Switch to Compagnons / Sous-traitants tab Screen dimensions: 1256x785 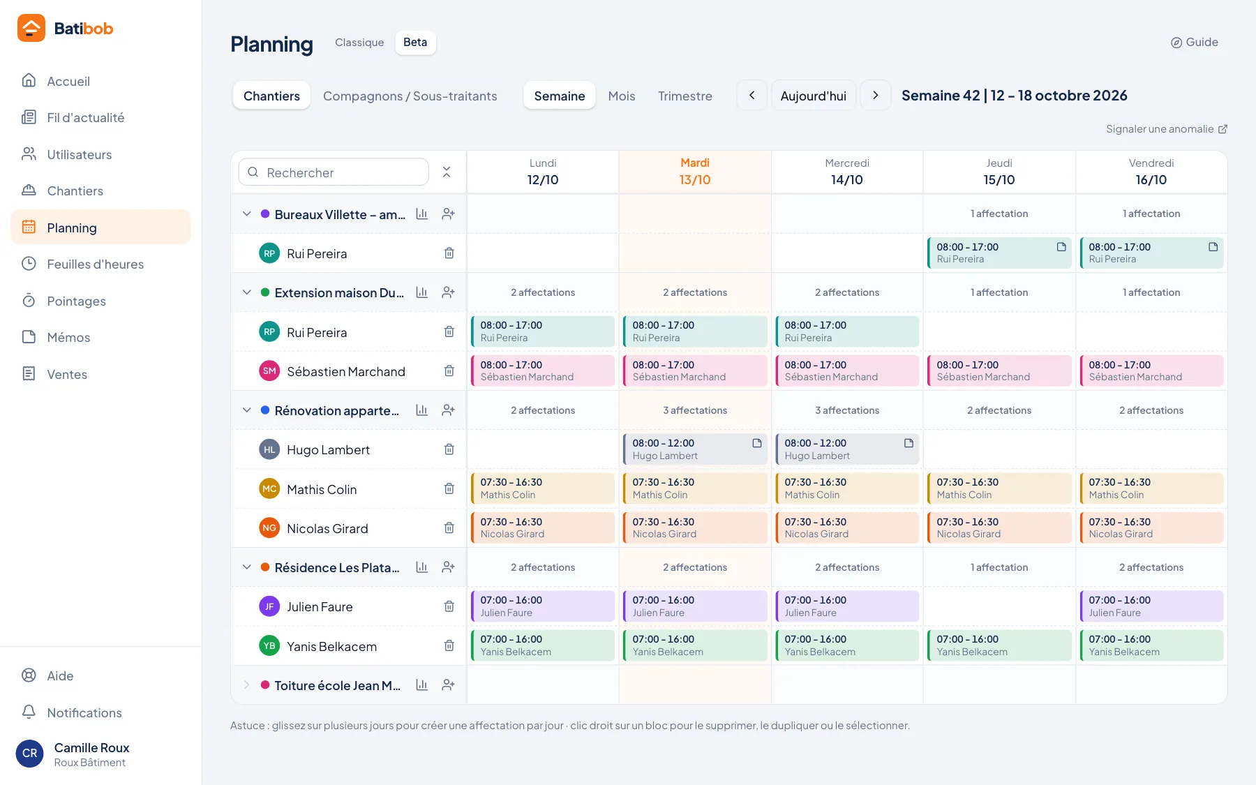410,96
